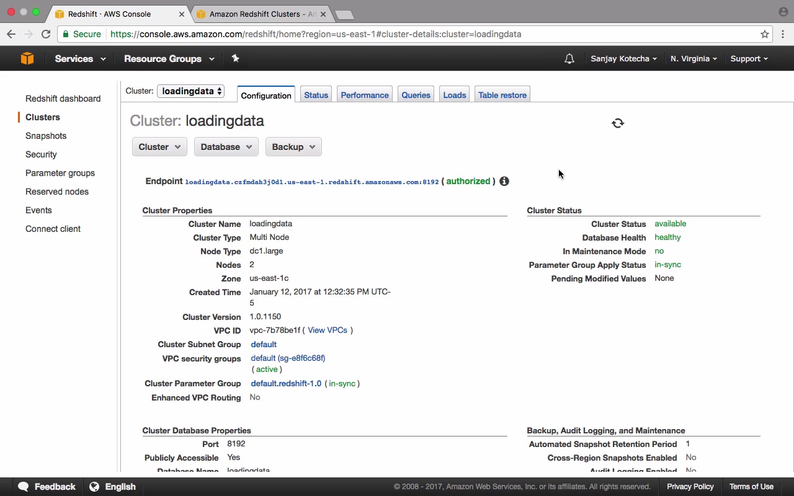The image size is (794, 496).
Task: Select Snapshots in the left sidebar
Action: 46,136
